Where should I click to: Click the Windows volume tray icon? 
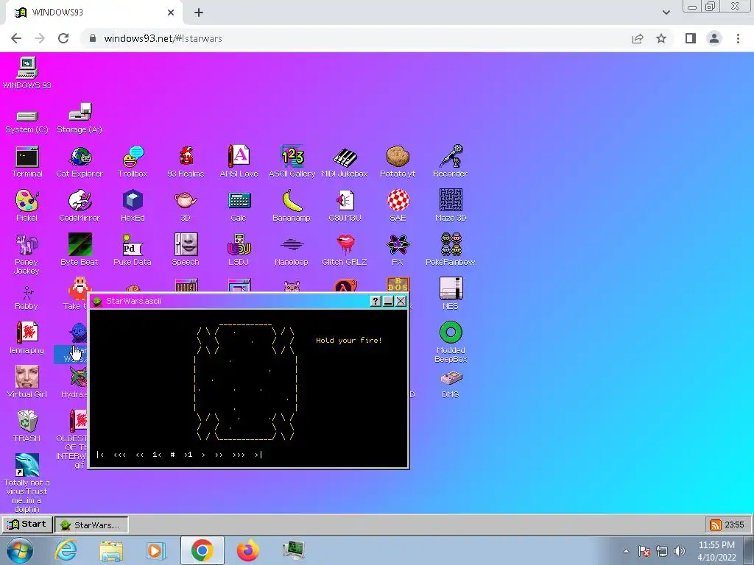pos(680,551)
